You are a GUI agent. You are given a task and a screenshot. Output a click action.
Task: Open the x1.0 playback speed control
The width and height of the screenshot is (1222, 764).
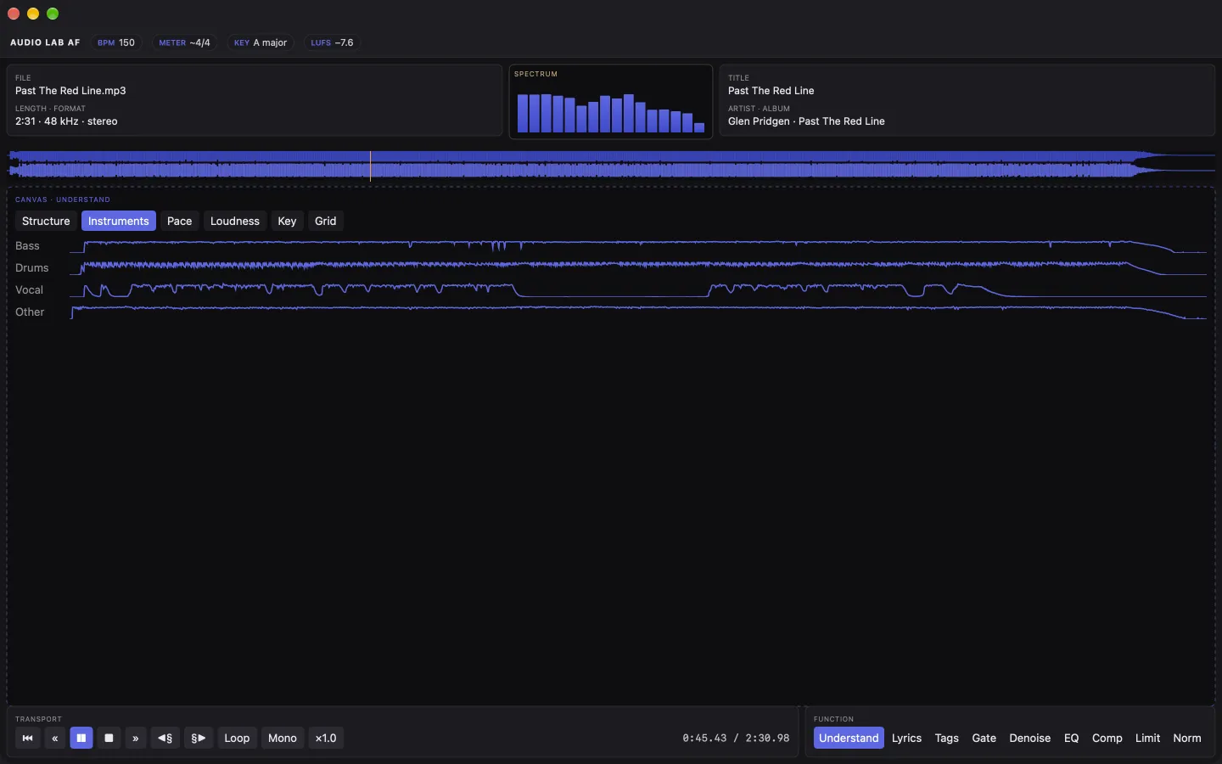coord(326,738)
